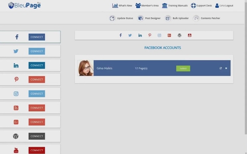Click Connect button for Instagram
The width and height of the screenshot is (247, 154).
click(37, 94)
